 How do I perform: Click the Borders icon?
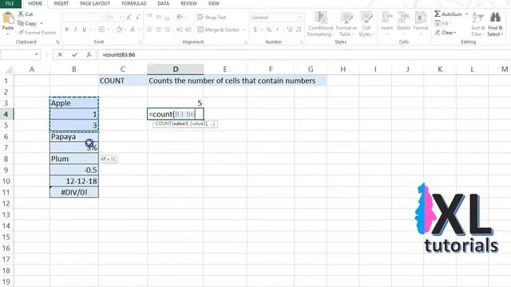pos(101,29)
